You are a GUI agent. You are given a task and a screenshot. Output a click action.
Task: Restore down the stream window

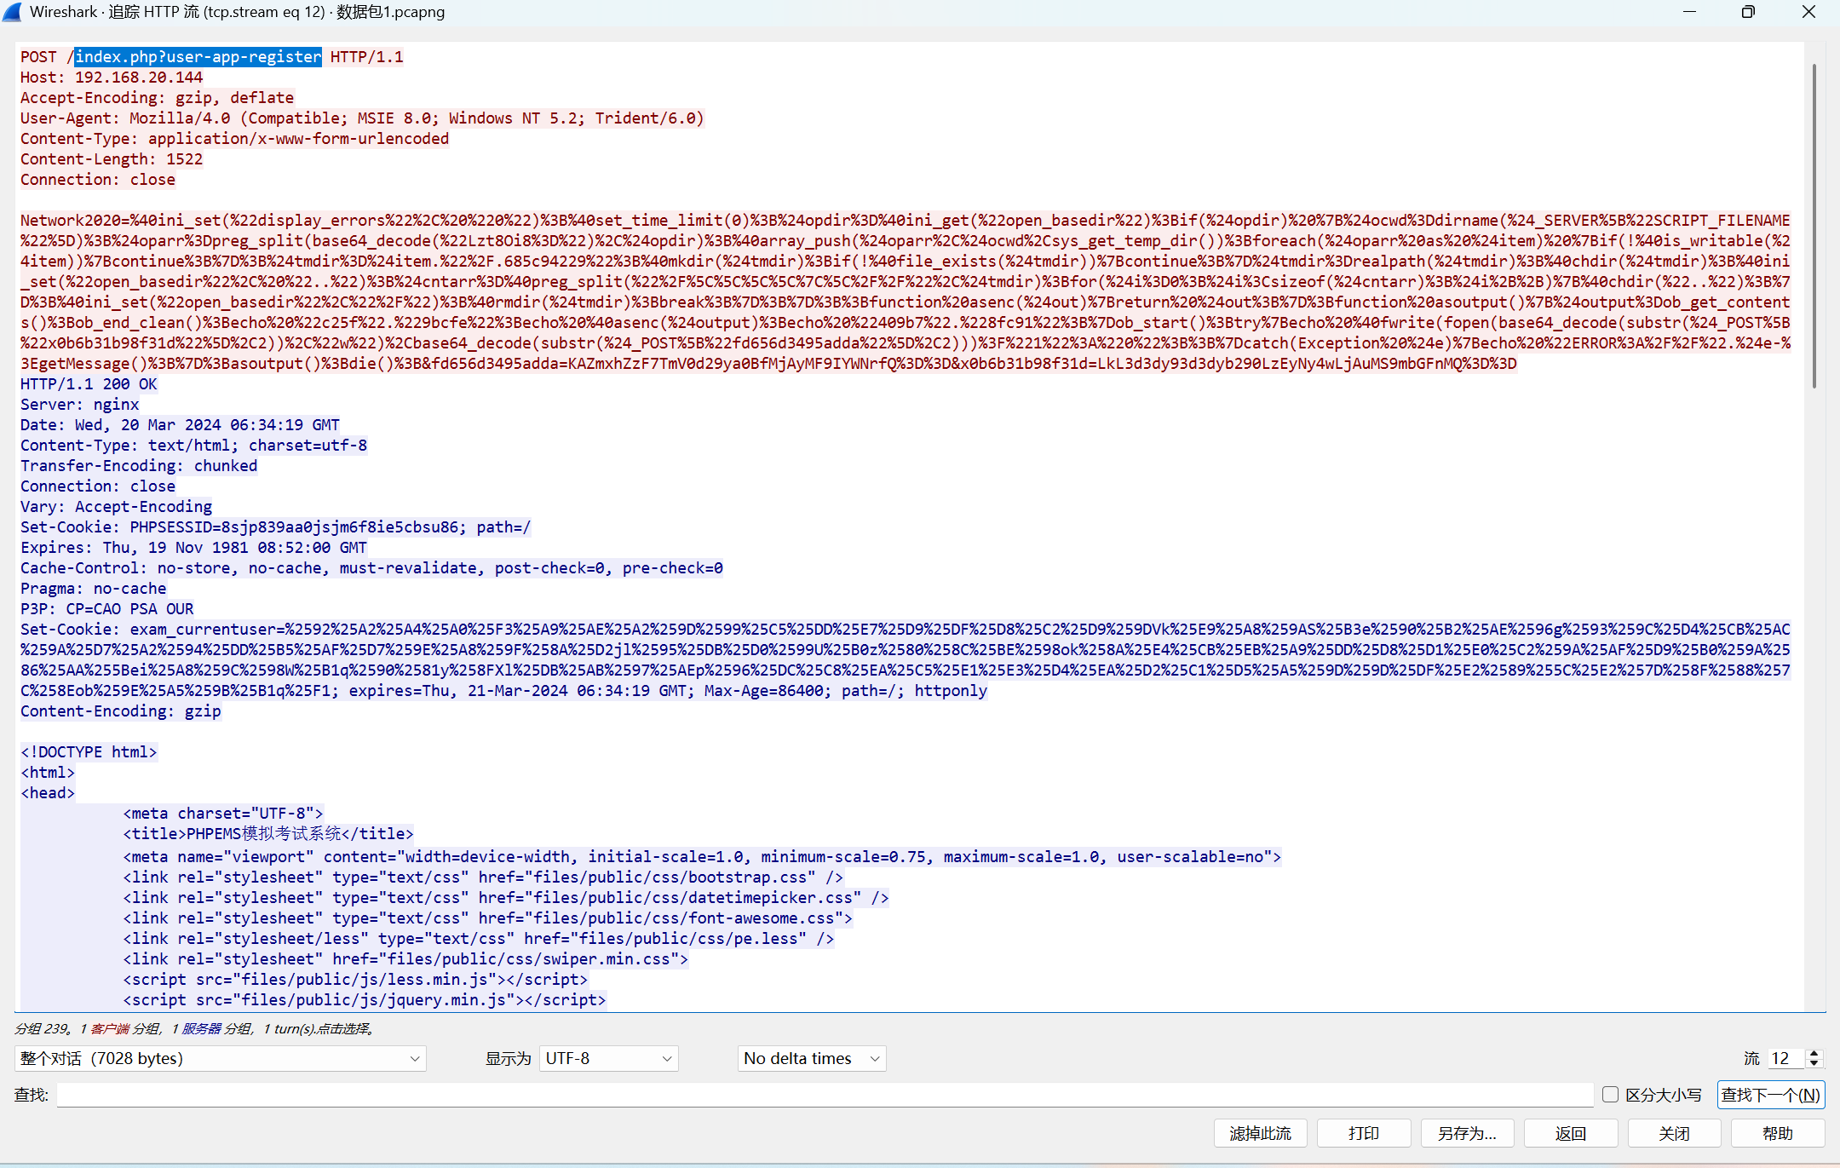coord(1748,12)
